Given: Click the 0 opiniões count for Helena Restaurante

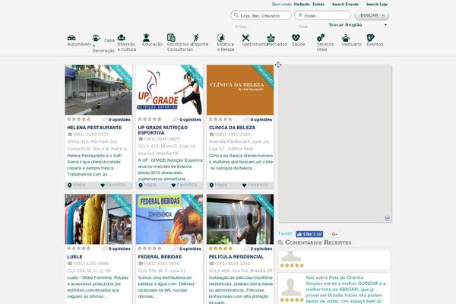Looking at the screenshot, I should [x=119, y=119].
